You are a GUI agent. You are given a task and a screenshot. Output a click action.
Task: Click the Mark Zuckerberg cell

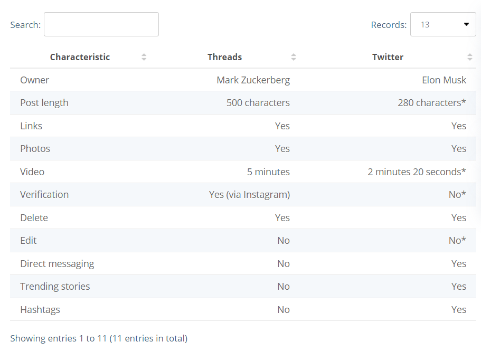coord(253,80)
